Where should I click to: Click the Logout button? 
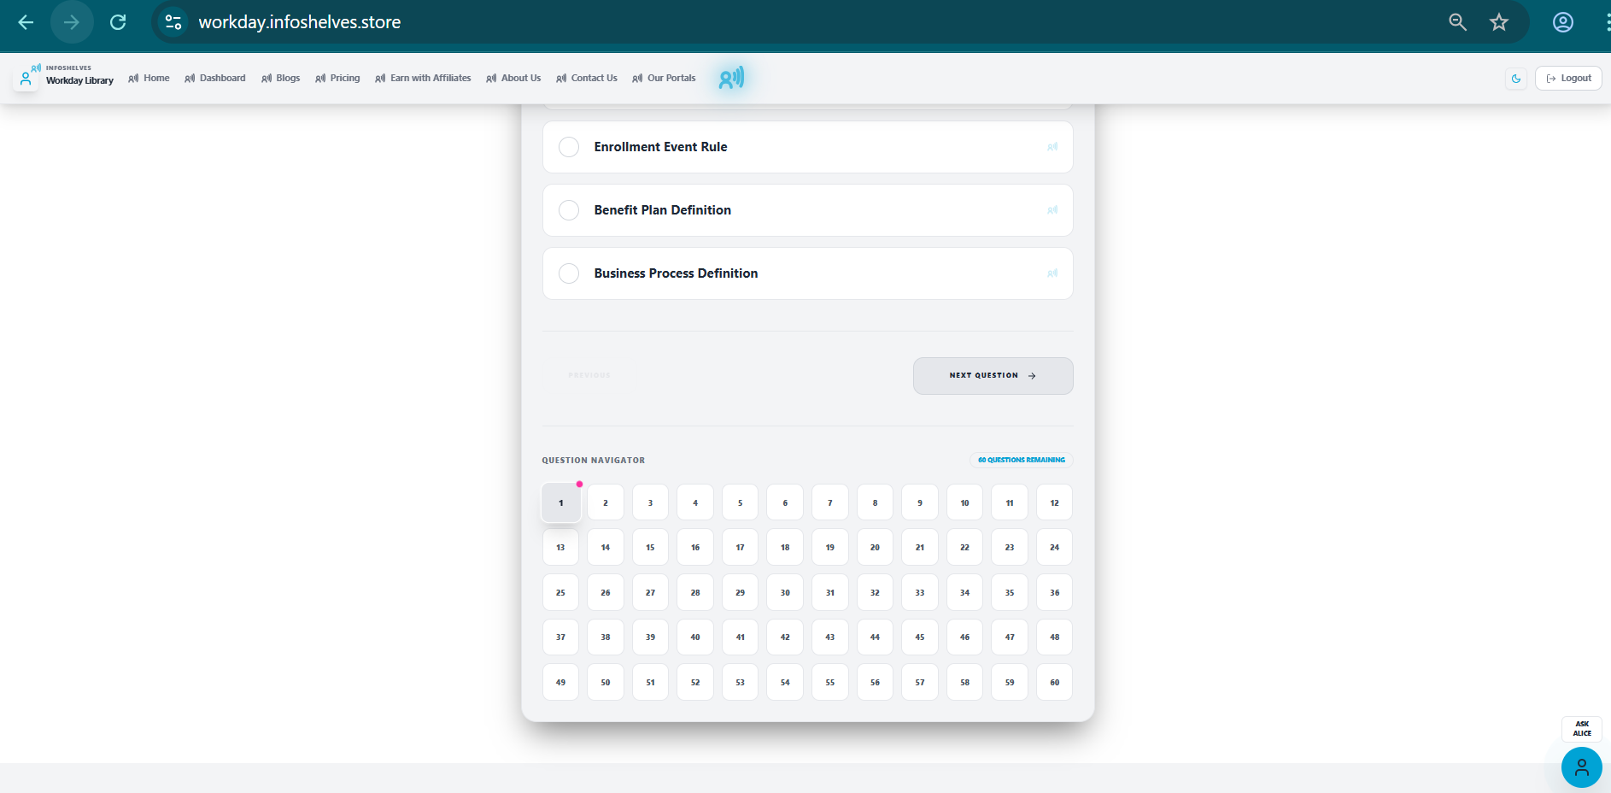[1567, 78]
